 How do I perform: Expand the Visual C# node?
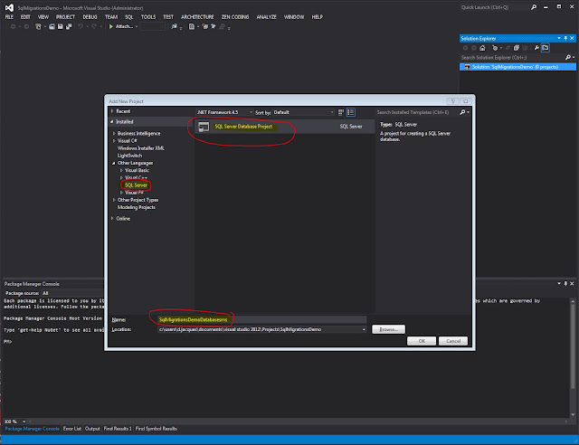[114, 141]
